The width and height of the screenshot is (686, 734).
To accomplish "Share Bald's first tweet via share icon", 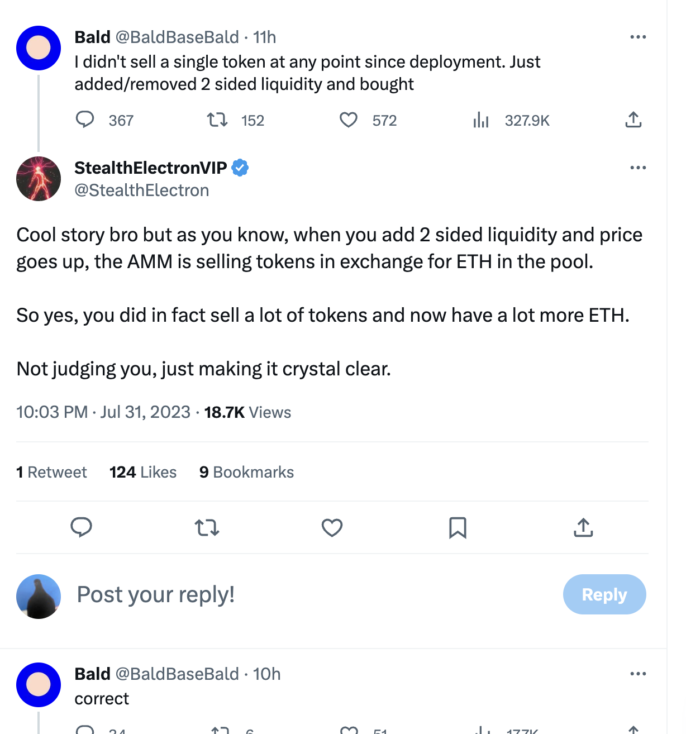I will [633, 120].
